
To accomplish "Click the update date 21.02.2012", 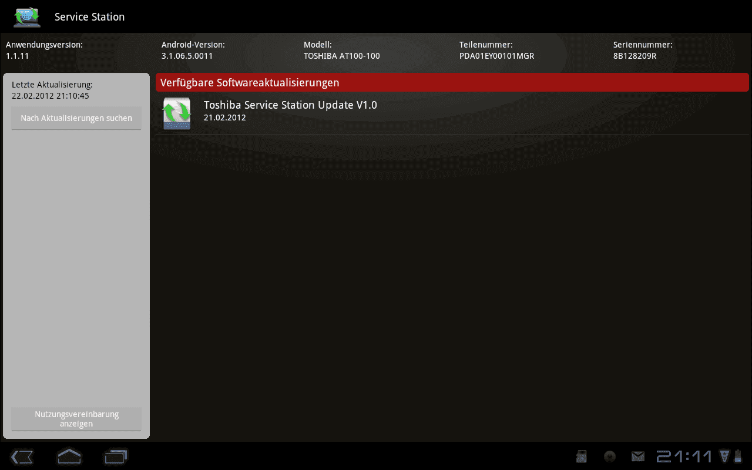I will (x=224, y=117).
